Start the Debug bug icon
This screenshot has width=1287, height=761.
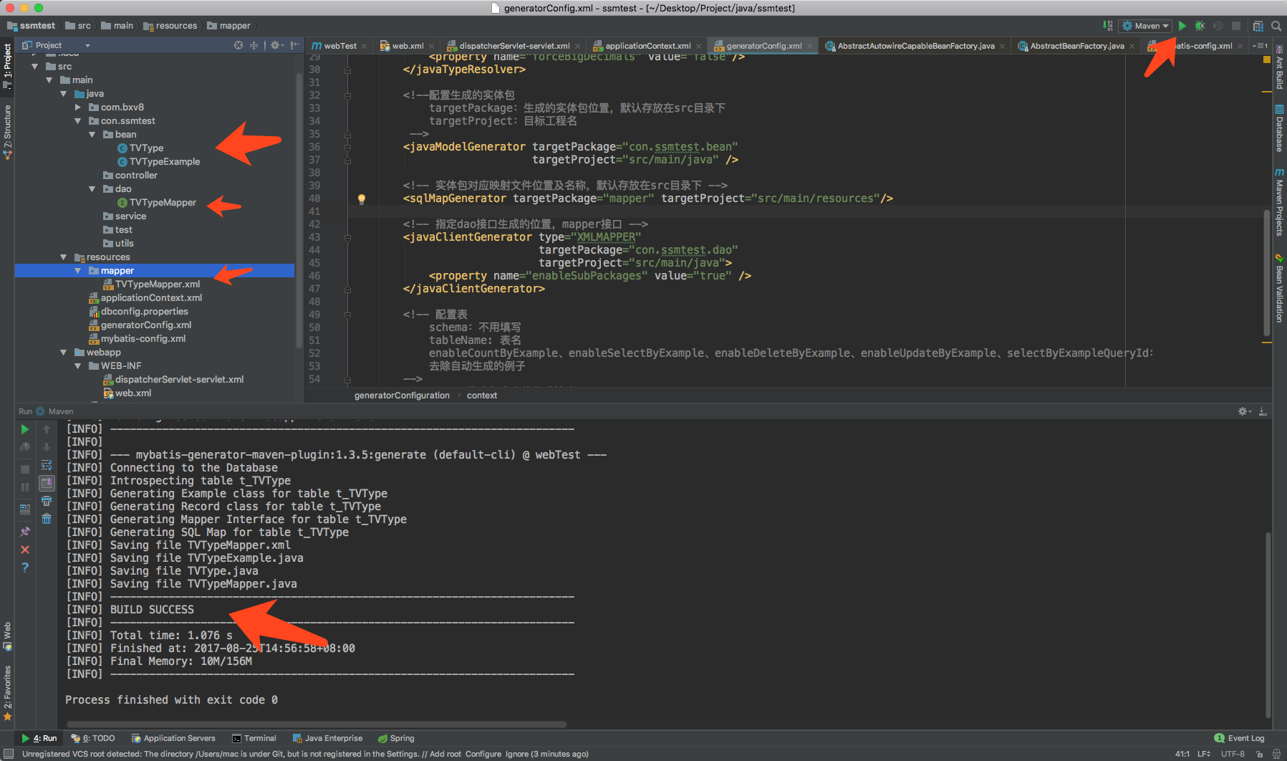click(x=1200, y=26)
